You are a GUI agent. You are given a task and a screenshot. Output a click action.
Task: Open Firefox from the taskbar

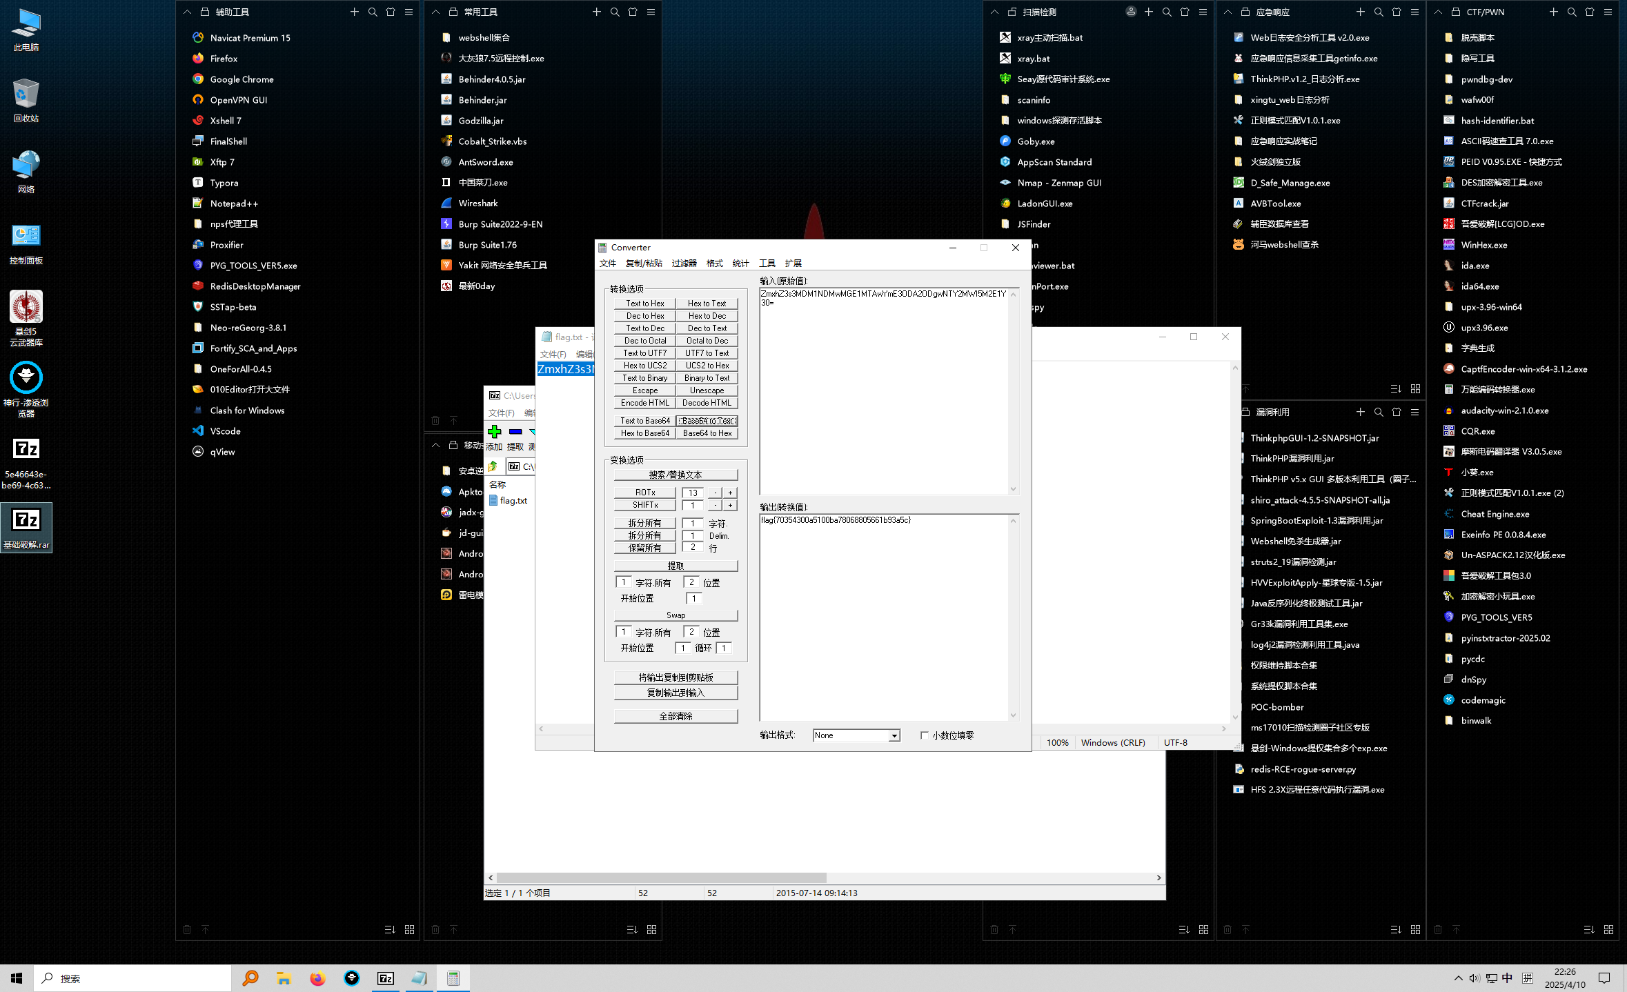(317, 978)
